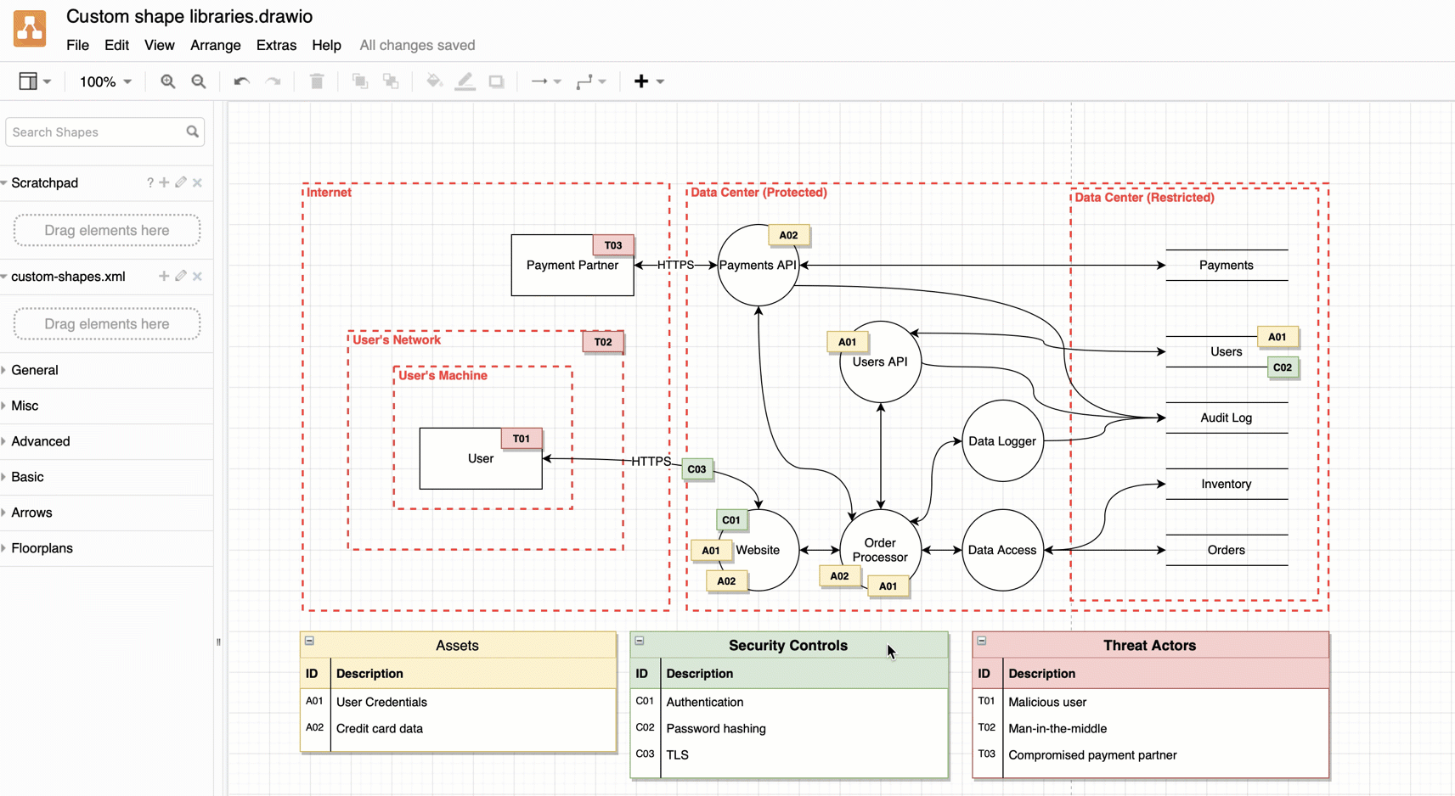This screenshot has width=1455, height=796.
Task: Click the fill color bucket icon
Action: click(434, 81)
